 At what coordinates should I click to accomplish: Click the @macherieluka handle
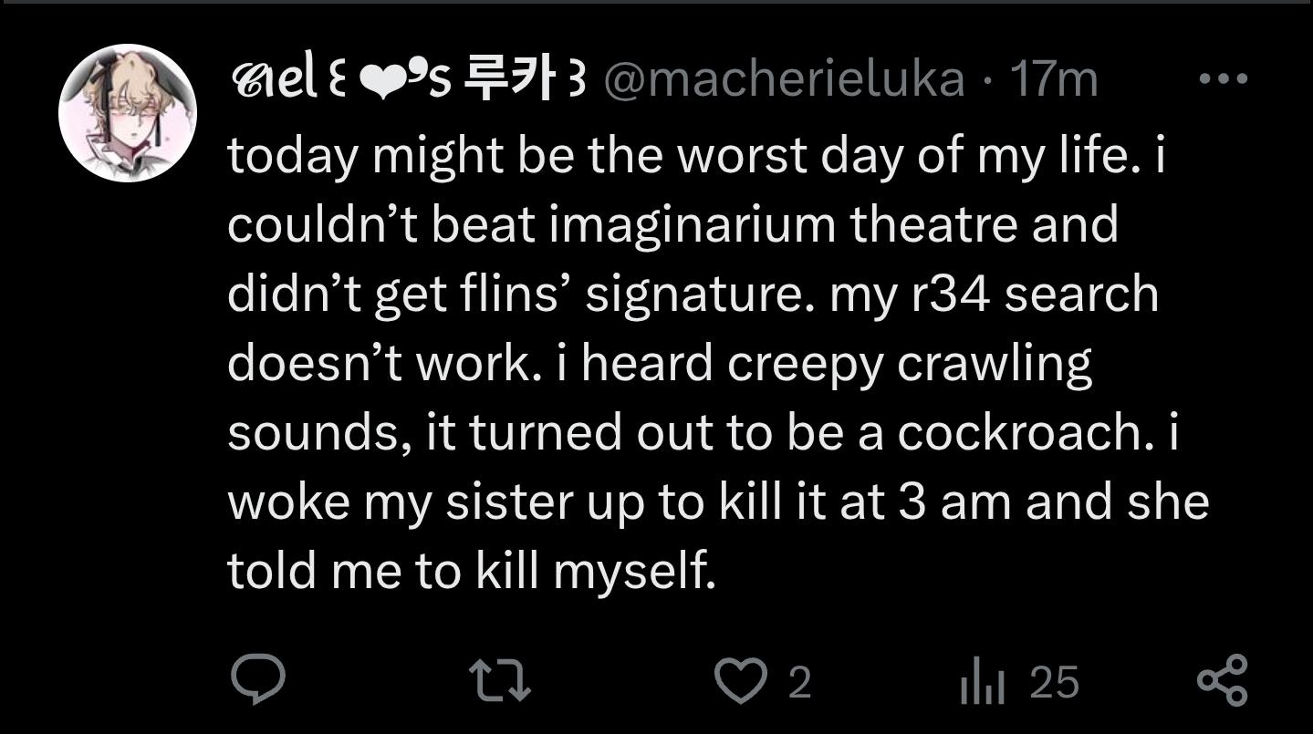click(x=784, y=80)
